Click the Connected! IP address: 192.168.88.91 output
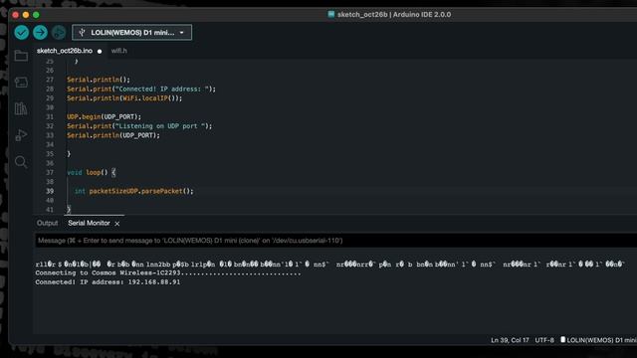 [x=107, y=282]
